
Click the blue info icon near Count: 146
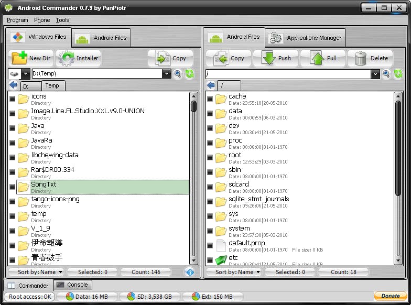pos(190,272)
